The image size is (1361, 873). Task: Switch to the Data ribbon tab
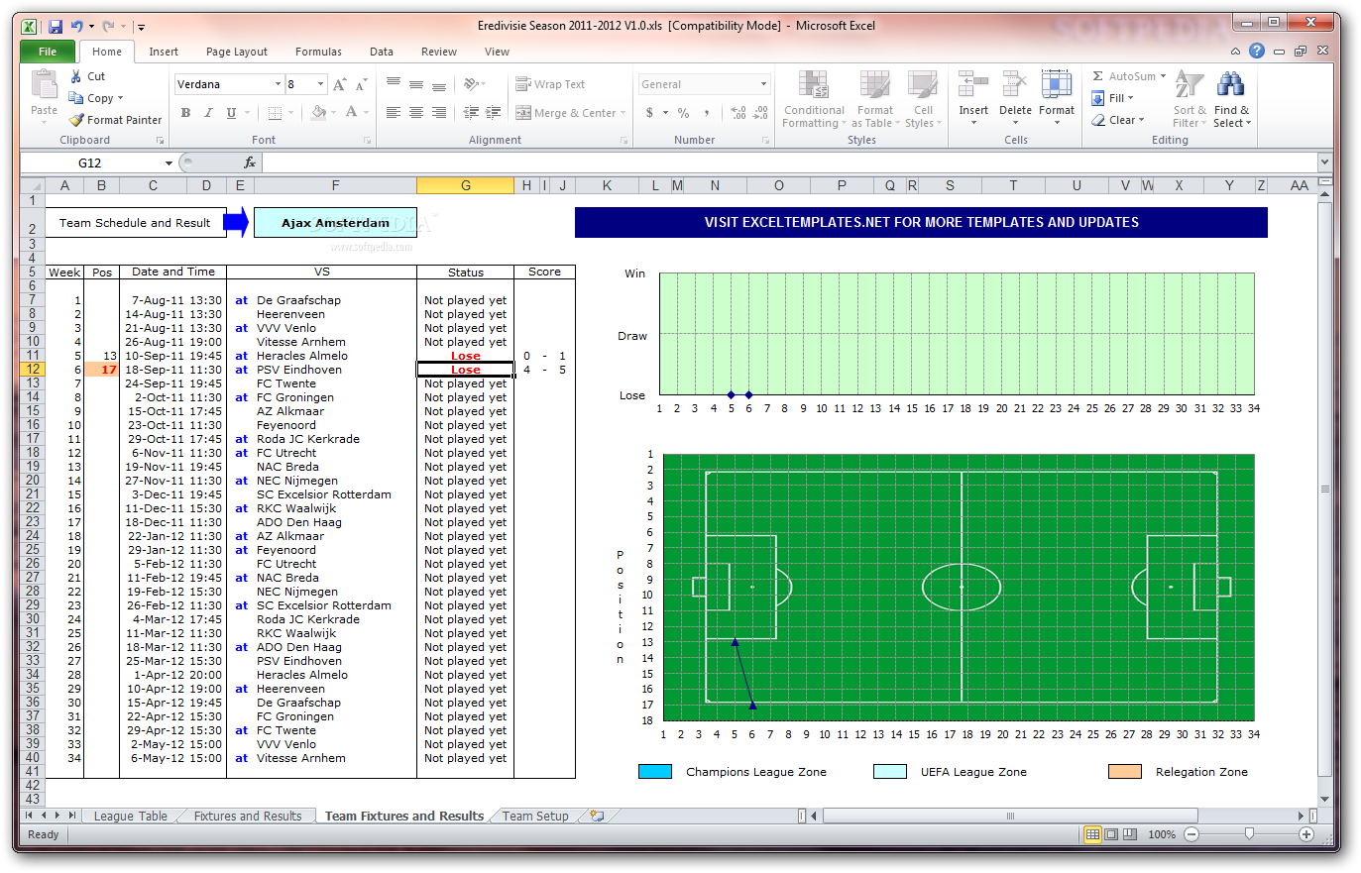coord(382,52)
